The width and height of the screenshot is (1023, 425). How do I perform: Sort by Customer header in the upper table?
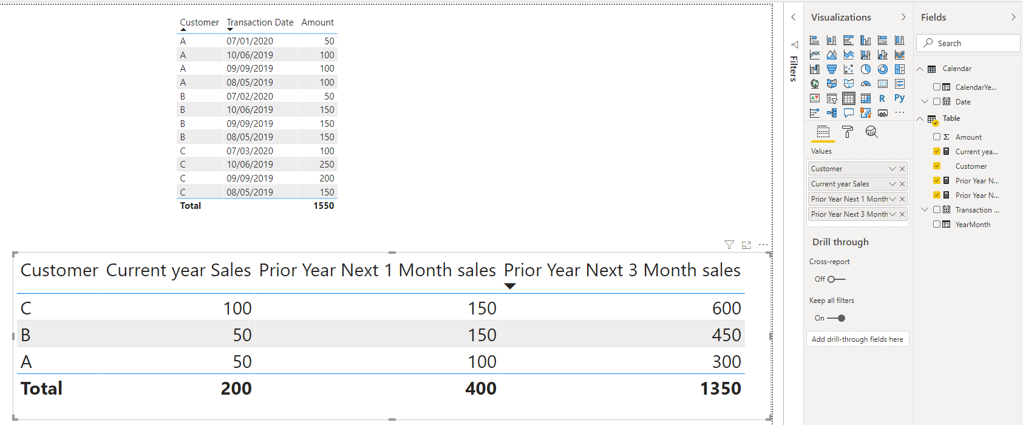click(x=199, y=22)
